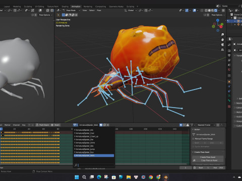242x181 pixels.
Task: Open the dope sheet filter funnel icon
Action: coord(192,125)
